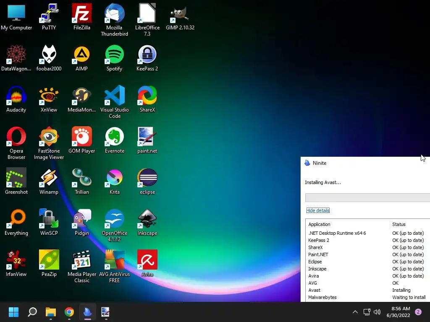The height and width of the screenshot is (322, 430).
Task: Show hidden system tray icons
Action: click(x=355, y=312)
